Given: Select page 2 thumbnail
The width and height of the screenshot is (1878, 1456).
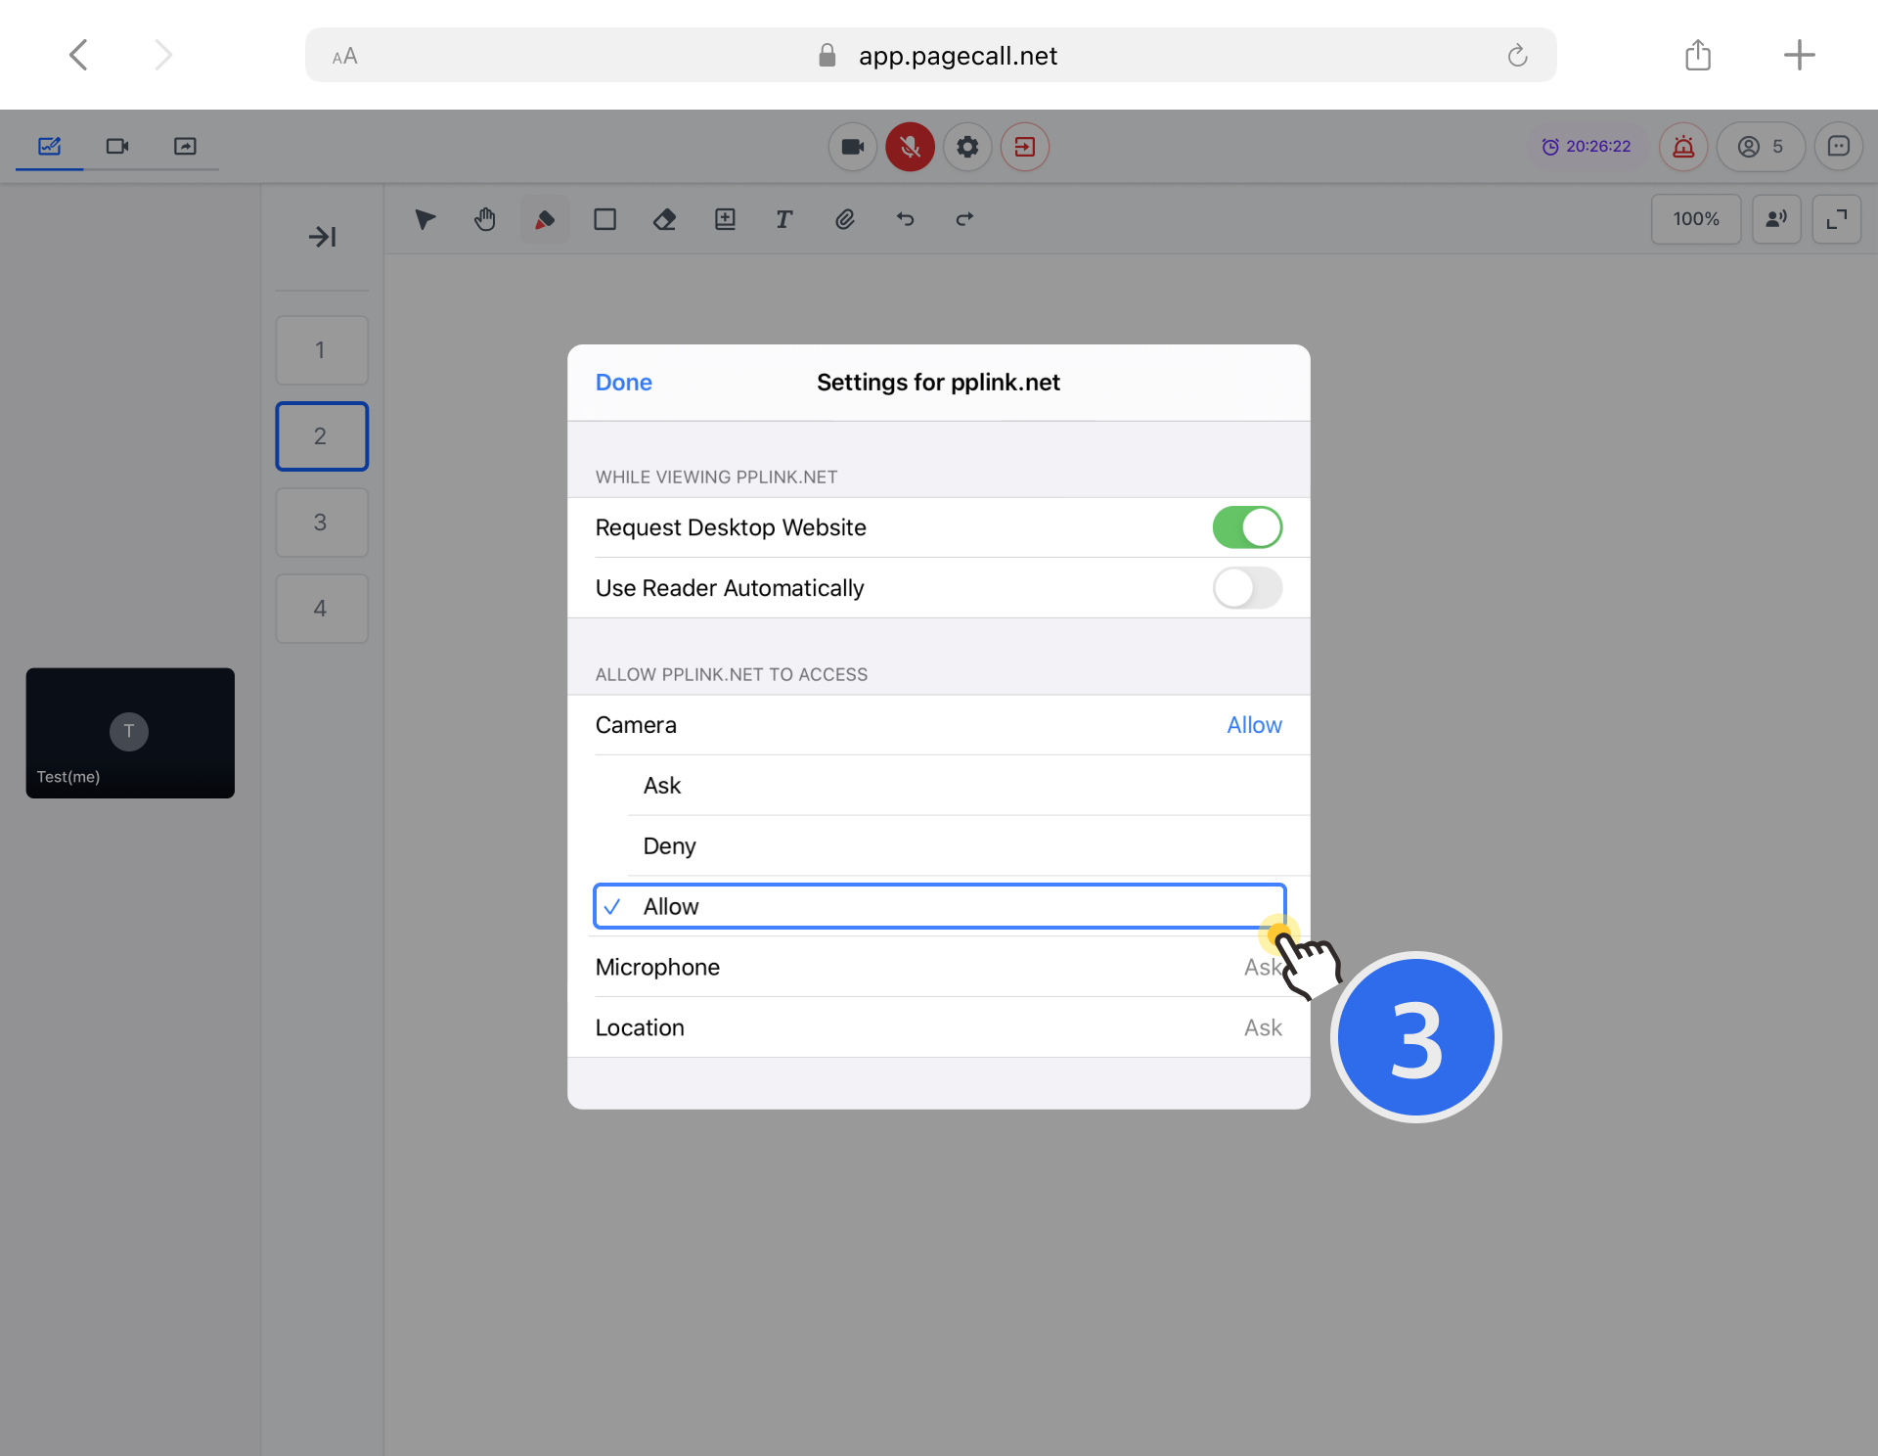Looking at the screenshot, I should 322,436.
